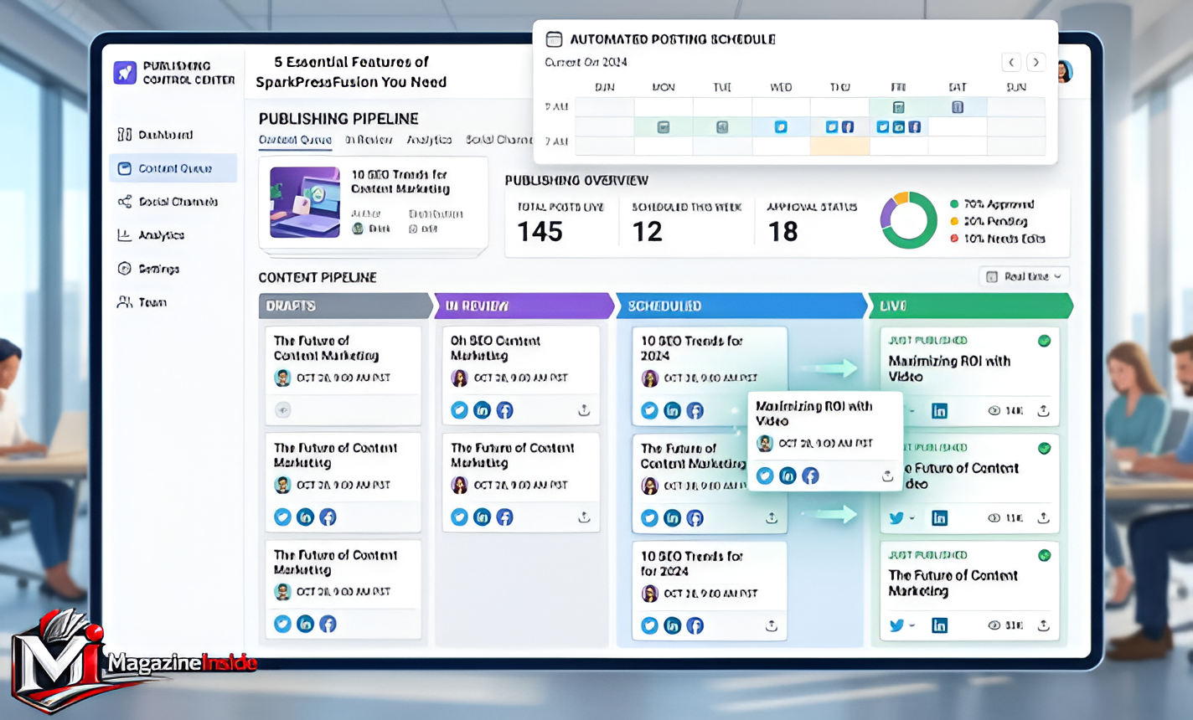Click the 10 SEO Trends thumbnail image
Image resolution: width=1193 pixels, height=720 pixels.
(305, 202)
